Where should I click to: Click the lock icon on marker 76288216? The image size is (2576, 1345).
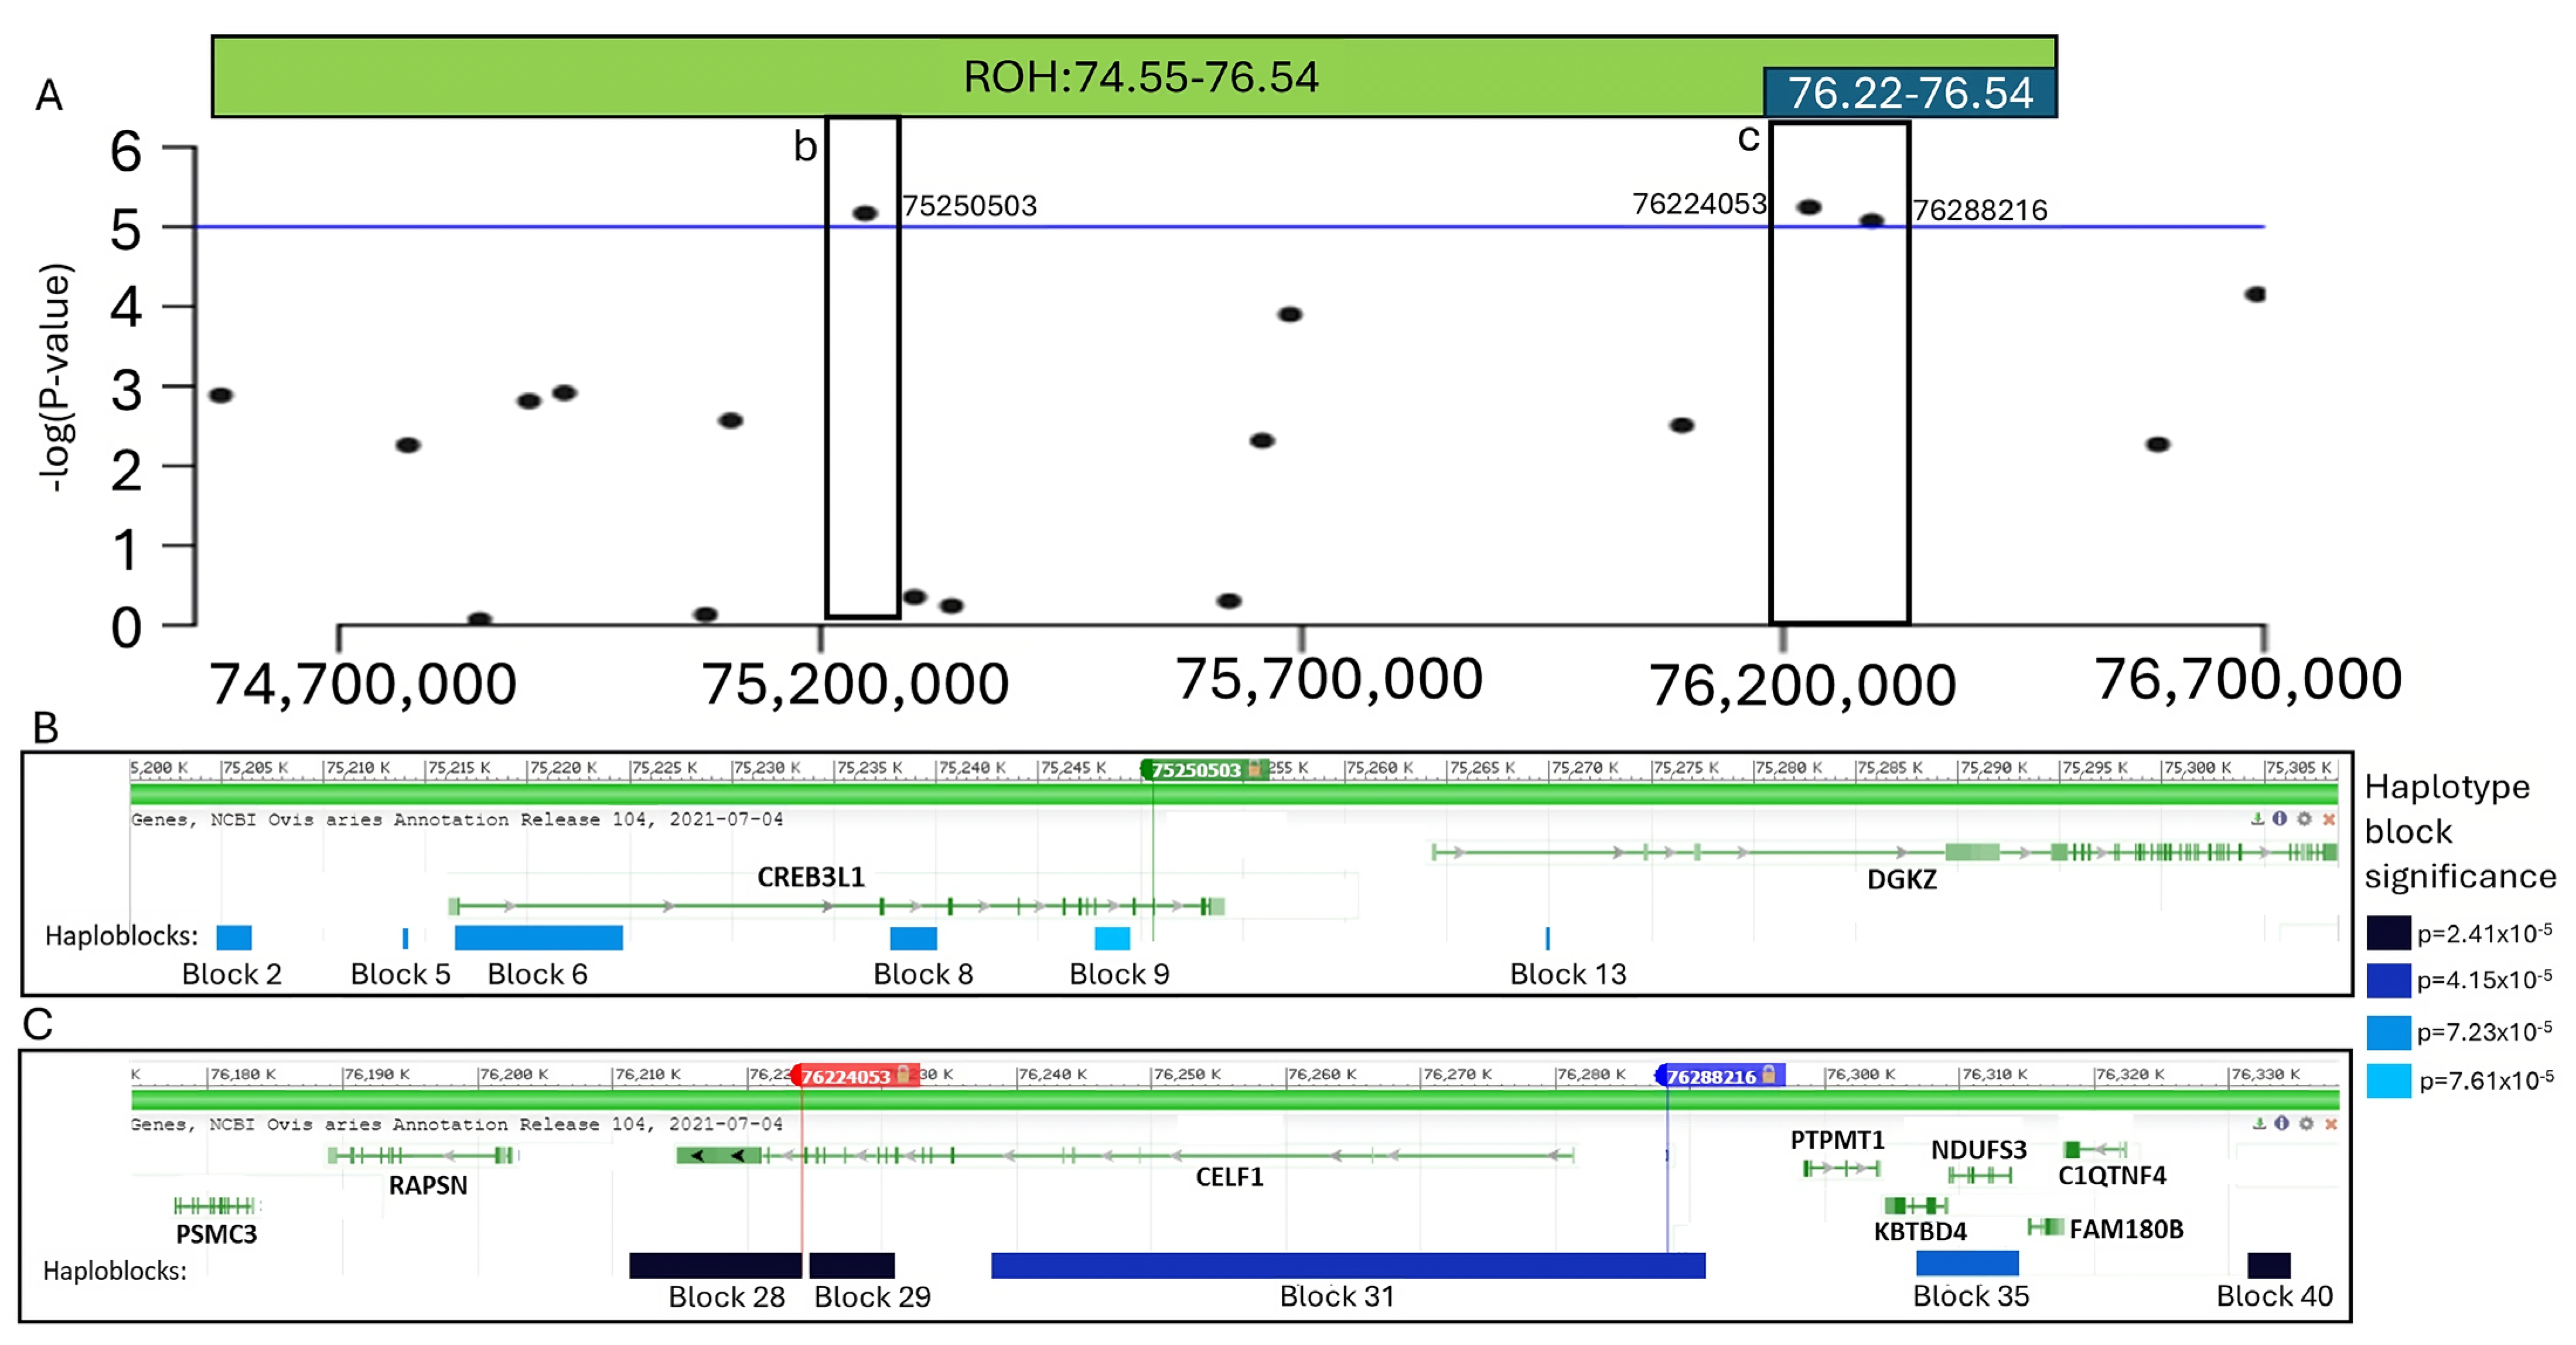click(x=1769, y=1074)
